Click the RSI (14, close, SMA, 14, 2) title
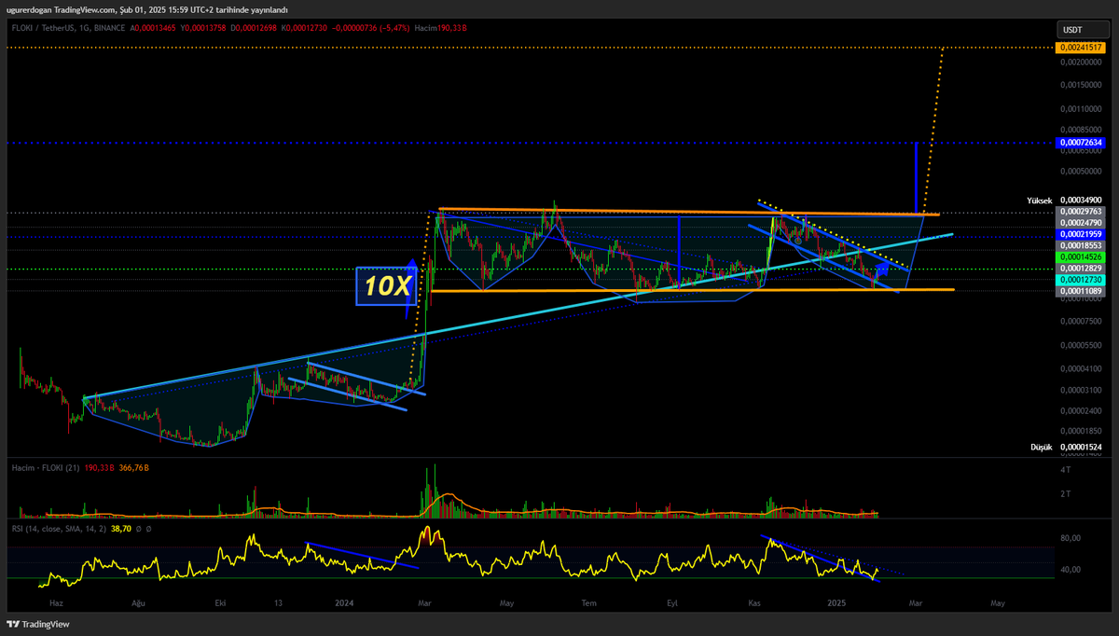The image size is (1119, 636). pyautogui.click(x=57, y=528)
